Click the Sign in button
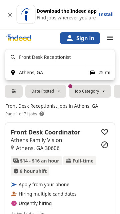Screen dimensions: 120x214 pyautogui.click(x=80, y=38)
